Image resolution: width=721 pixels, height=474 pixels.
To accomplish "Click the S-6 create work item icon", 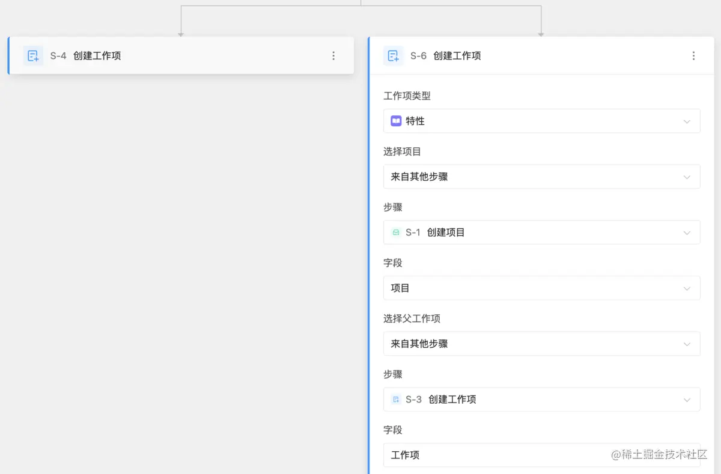I will [x=394, y=56].
